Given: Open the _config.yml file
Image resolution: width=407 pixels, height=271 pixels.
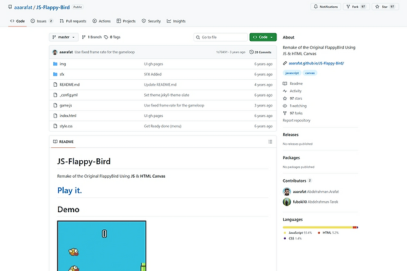Looking at the screenshot, I should pyautogui.click(x=69, y=95).
